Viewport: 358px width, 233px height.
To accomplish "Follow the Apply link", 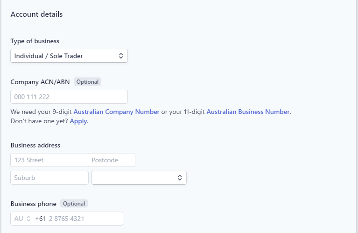I will tap(78, 121).
